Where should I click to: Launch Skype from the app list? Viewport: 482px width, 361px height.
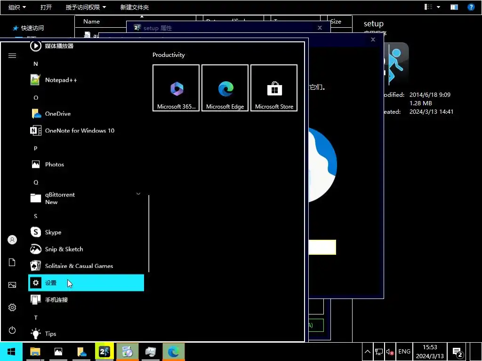86,232
